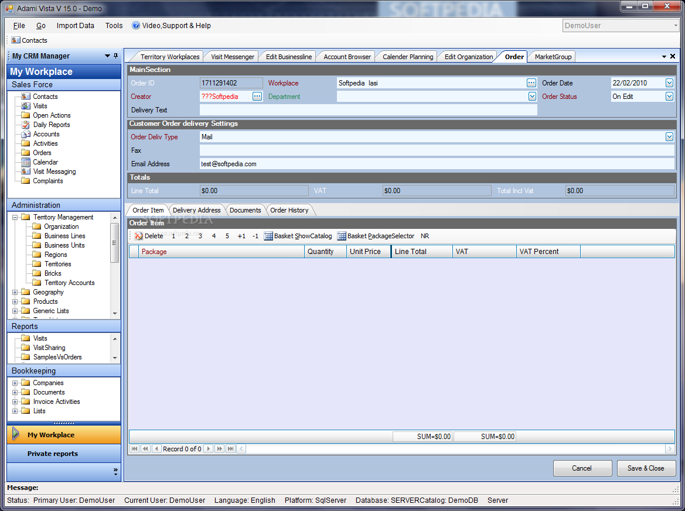Open Order Deliv Type dropdown
This screenshot has height=511, width=685.
click(669, 137)
